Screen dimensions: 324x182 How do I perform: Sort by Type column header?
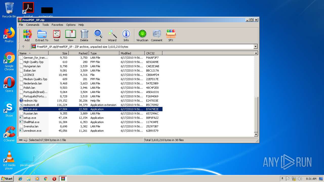104,53
